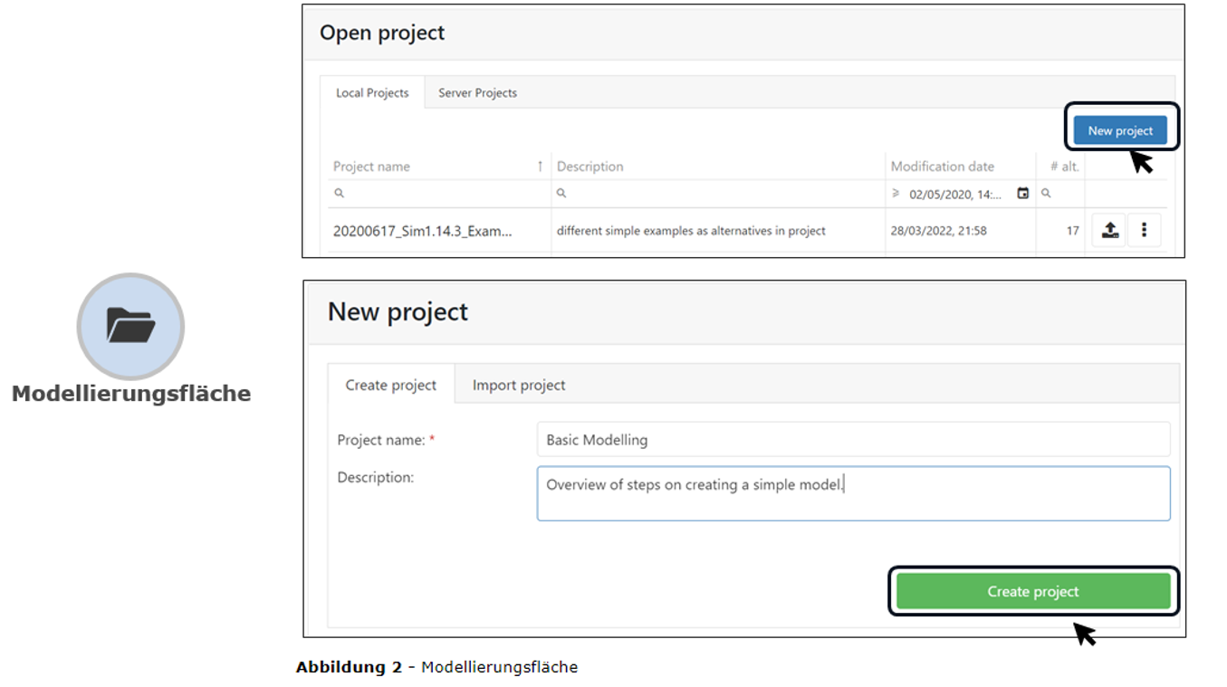Sort by the Modification date column header
The width and height of the screenshot is (1227, 687).
pyautogui.click(x=942, y=167)
